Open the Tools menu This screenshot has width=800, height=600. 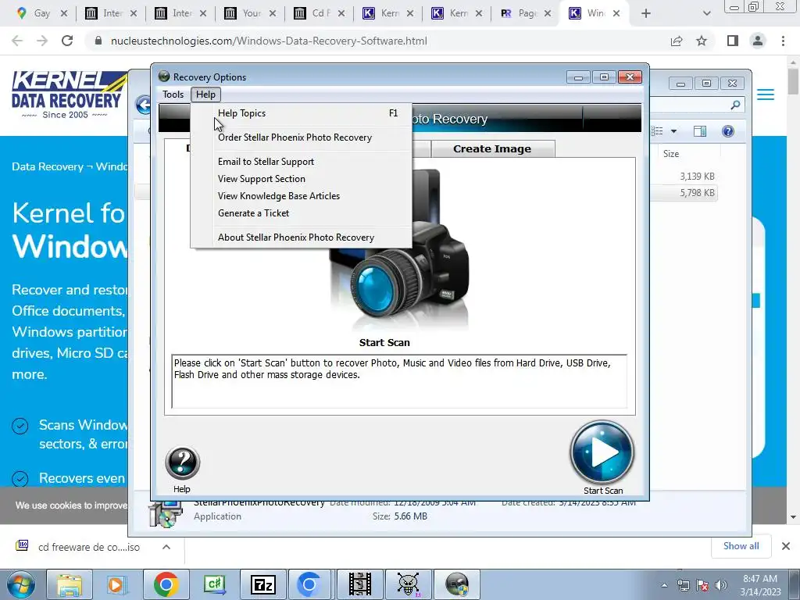tap(173, 95)
